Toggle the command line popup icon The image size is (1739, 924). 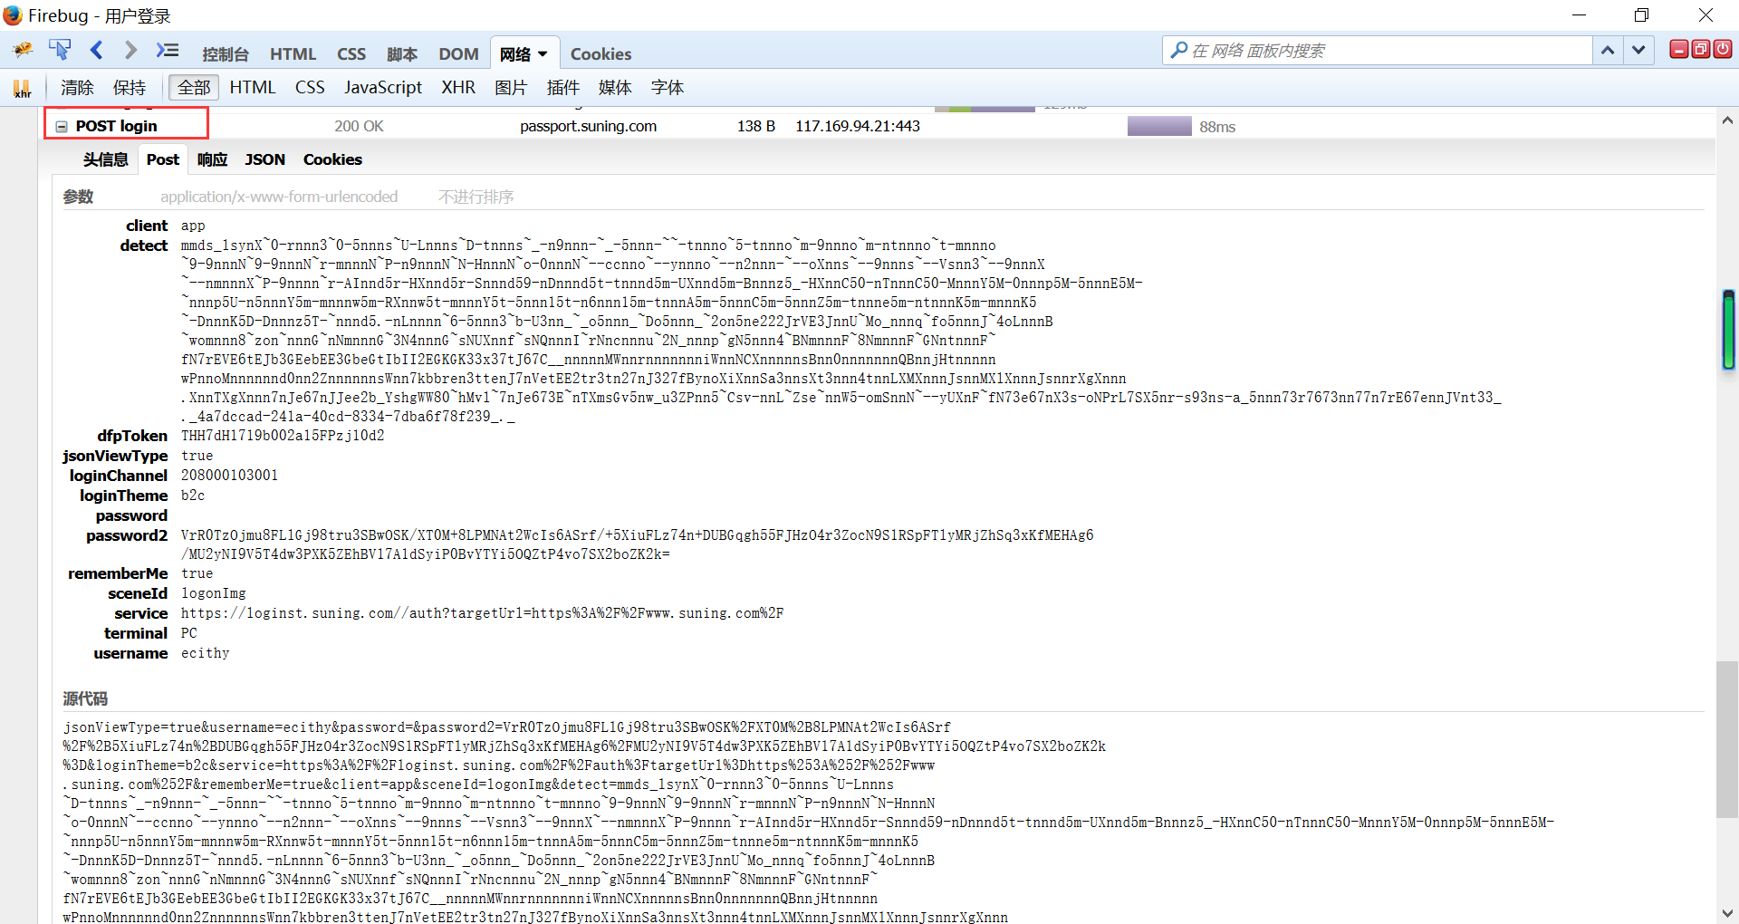point(168,50)
